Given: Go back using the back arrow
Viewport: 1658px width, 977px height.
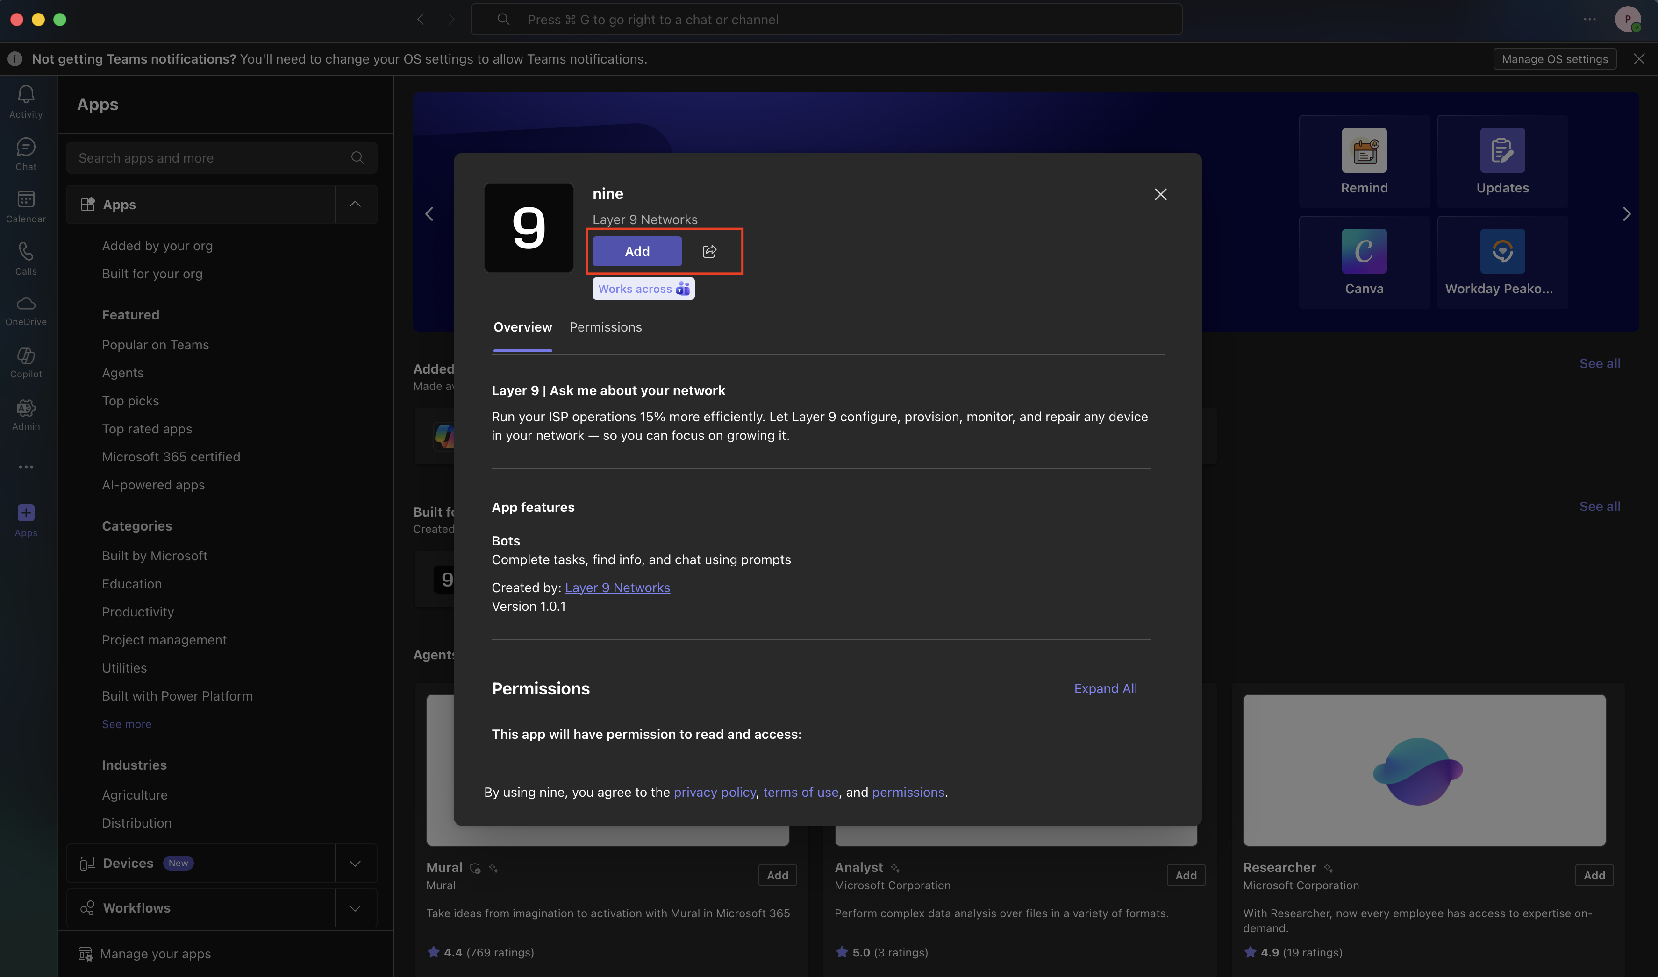Looking at the screenshot, I should pos(420,20).
